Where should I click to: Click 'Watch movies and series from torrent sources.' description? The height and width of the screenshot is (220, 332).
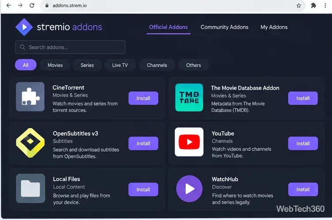pos(85,107)
